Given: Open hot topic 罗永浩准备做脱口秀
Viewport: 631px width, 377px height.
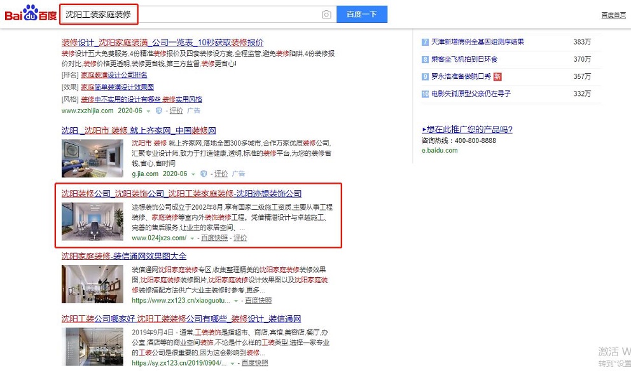Looking at the screenshot, I should tap(461, 76).
